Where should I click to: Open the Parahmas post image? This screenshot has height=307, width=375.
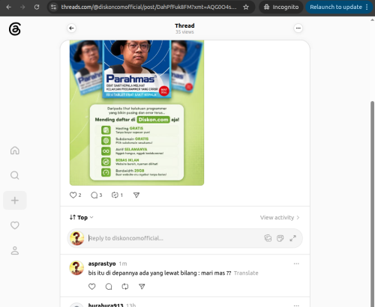coord(136,113)
